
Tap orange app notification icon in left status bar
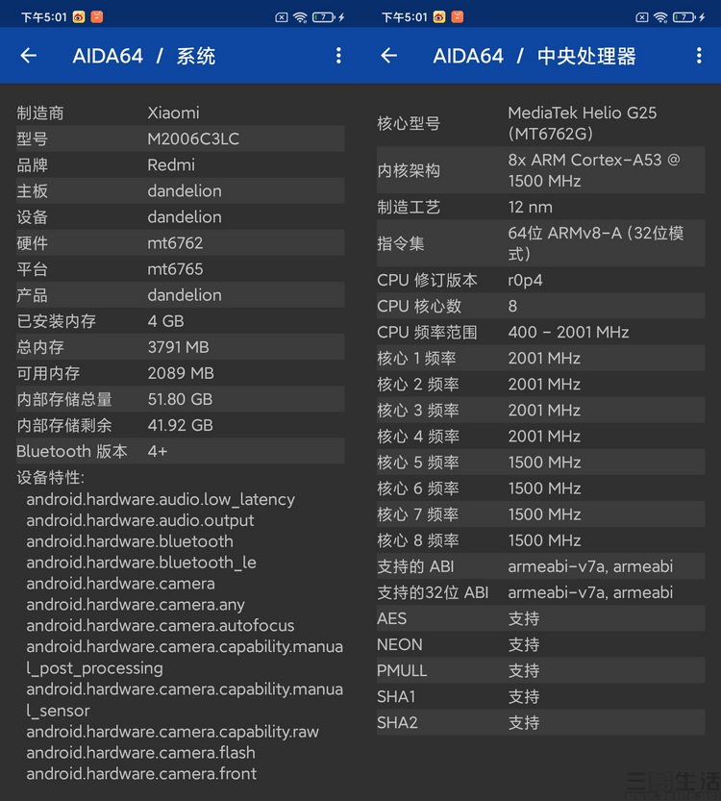pyautogui.click(x=97, y=17)
